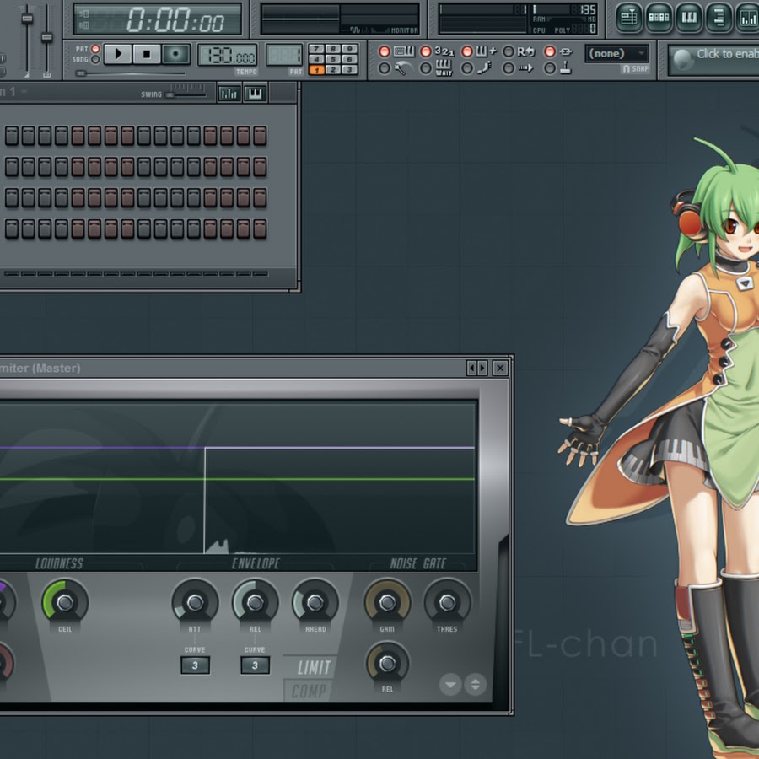This screenshot has width=759, height=759.
Task: Enable the loop recording option
Action: pos(509,51)
